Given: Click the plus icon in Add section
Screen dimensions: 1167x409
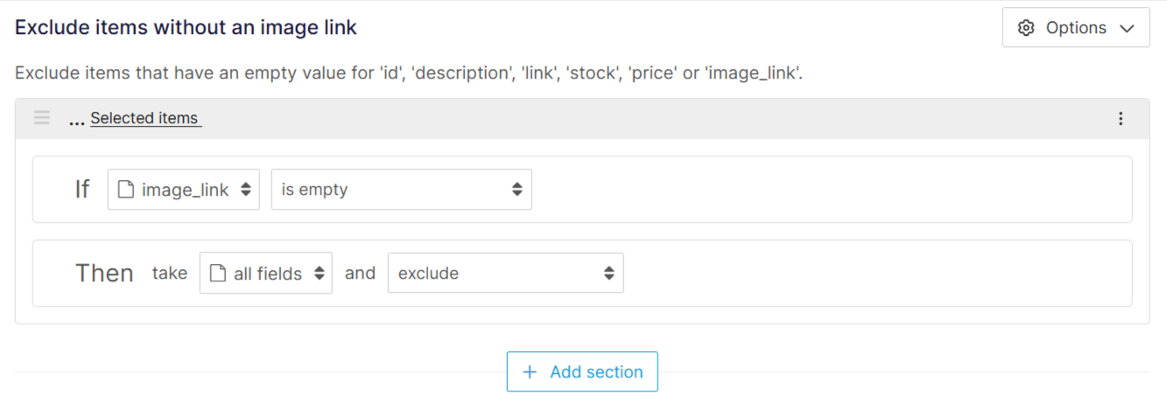Looking at the screenshot, I should [530, 372].
